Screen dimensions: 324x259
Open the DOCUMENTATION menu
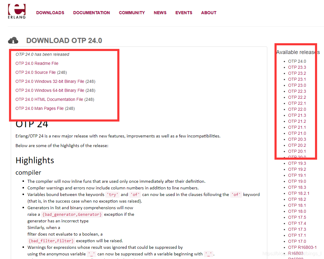click(x=91, y=13)
